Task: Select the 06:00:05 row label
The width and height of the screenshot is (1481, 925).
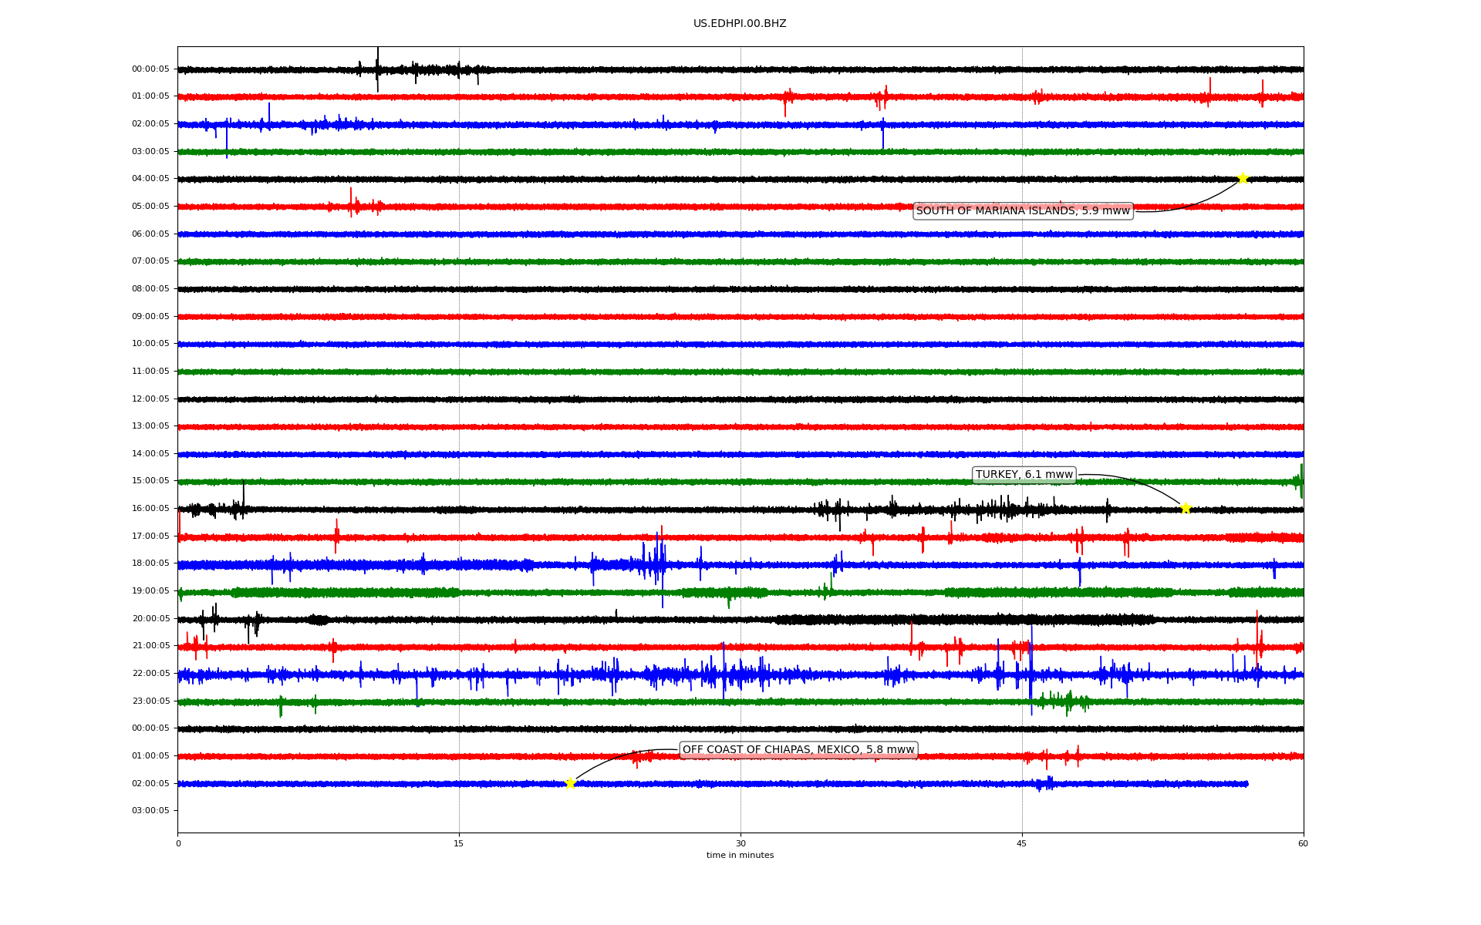Action: coord(150,234)
